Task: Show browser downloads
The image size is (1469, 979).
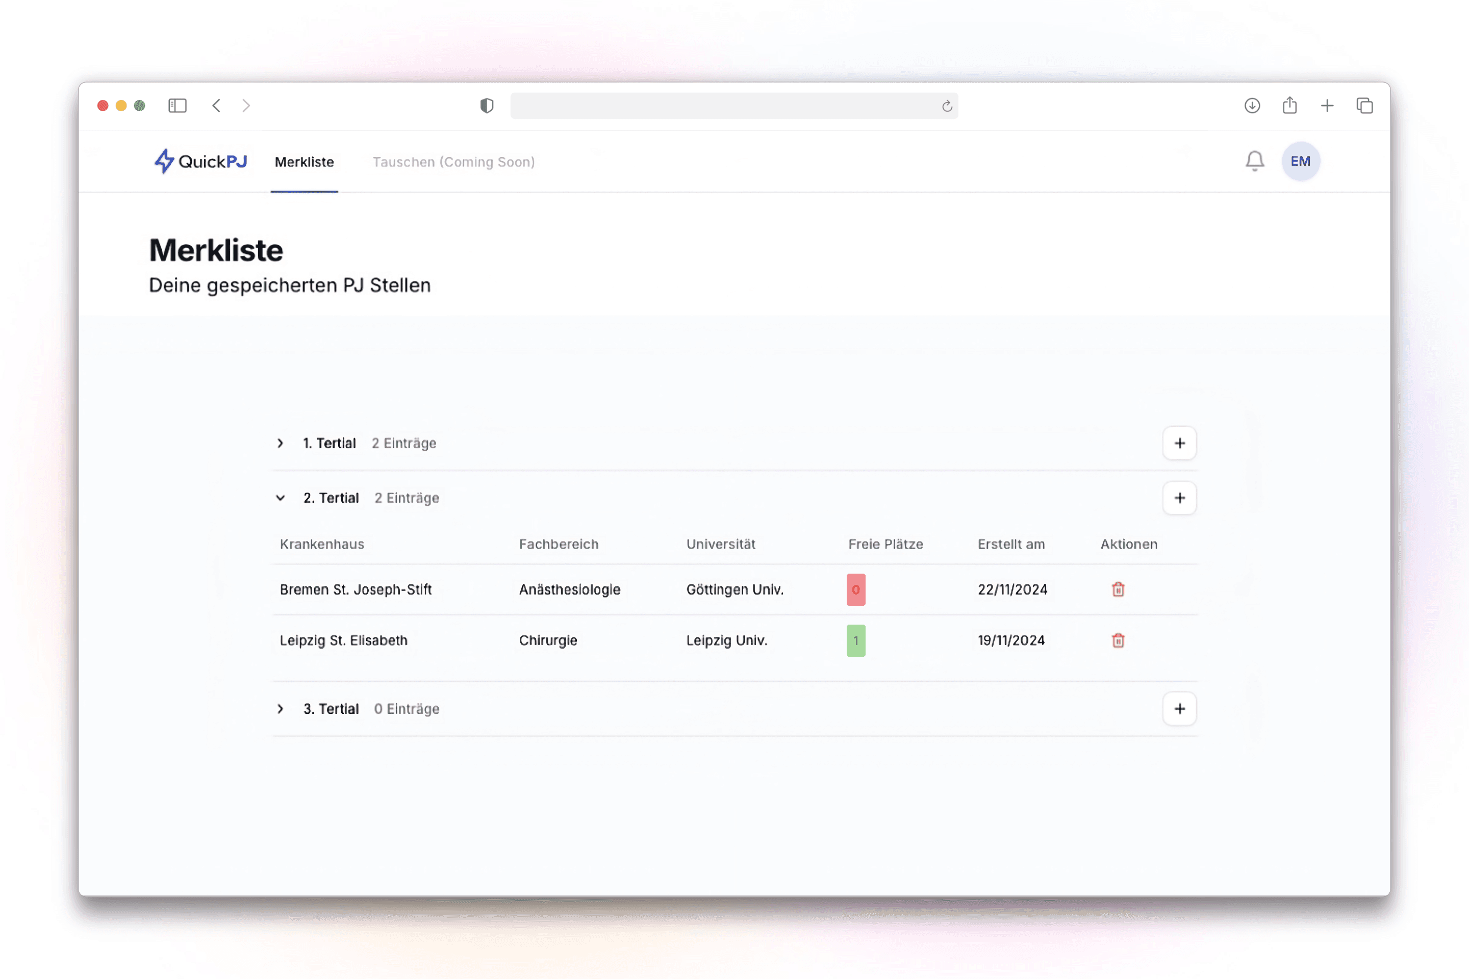Action: 1252,106
